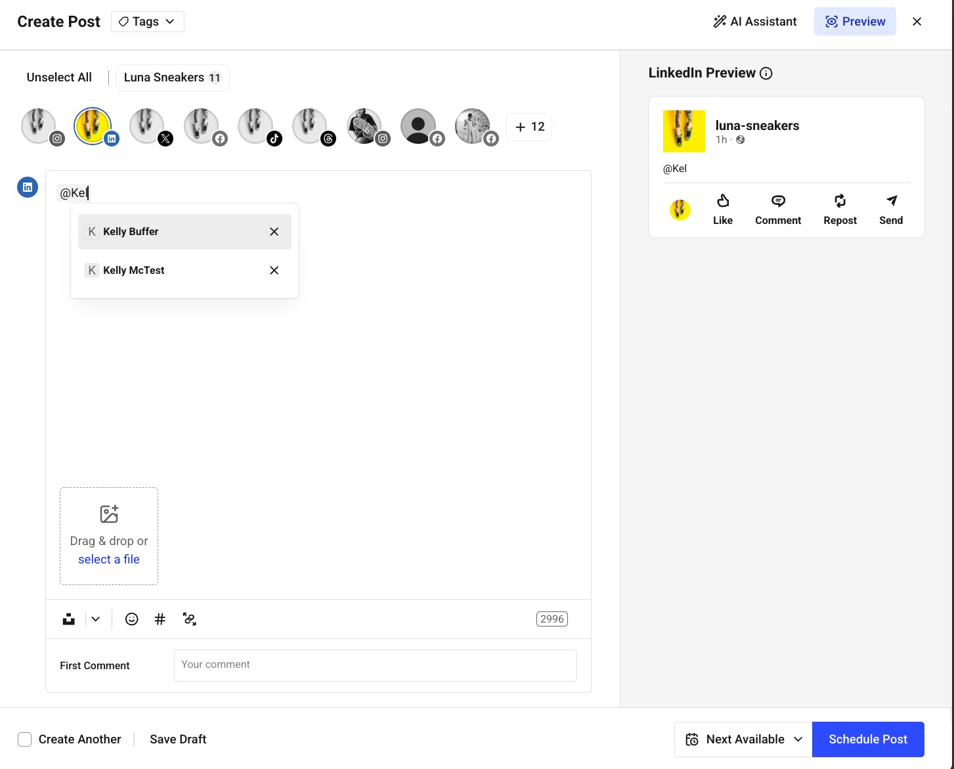Screen dimensions: 954x769
Task: Click the Repost icon in the preview
Action: point(840,209)
